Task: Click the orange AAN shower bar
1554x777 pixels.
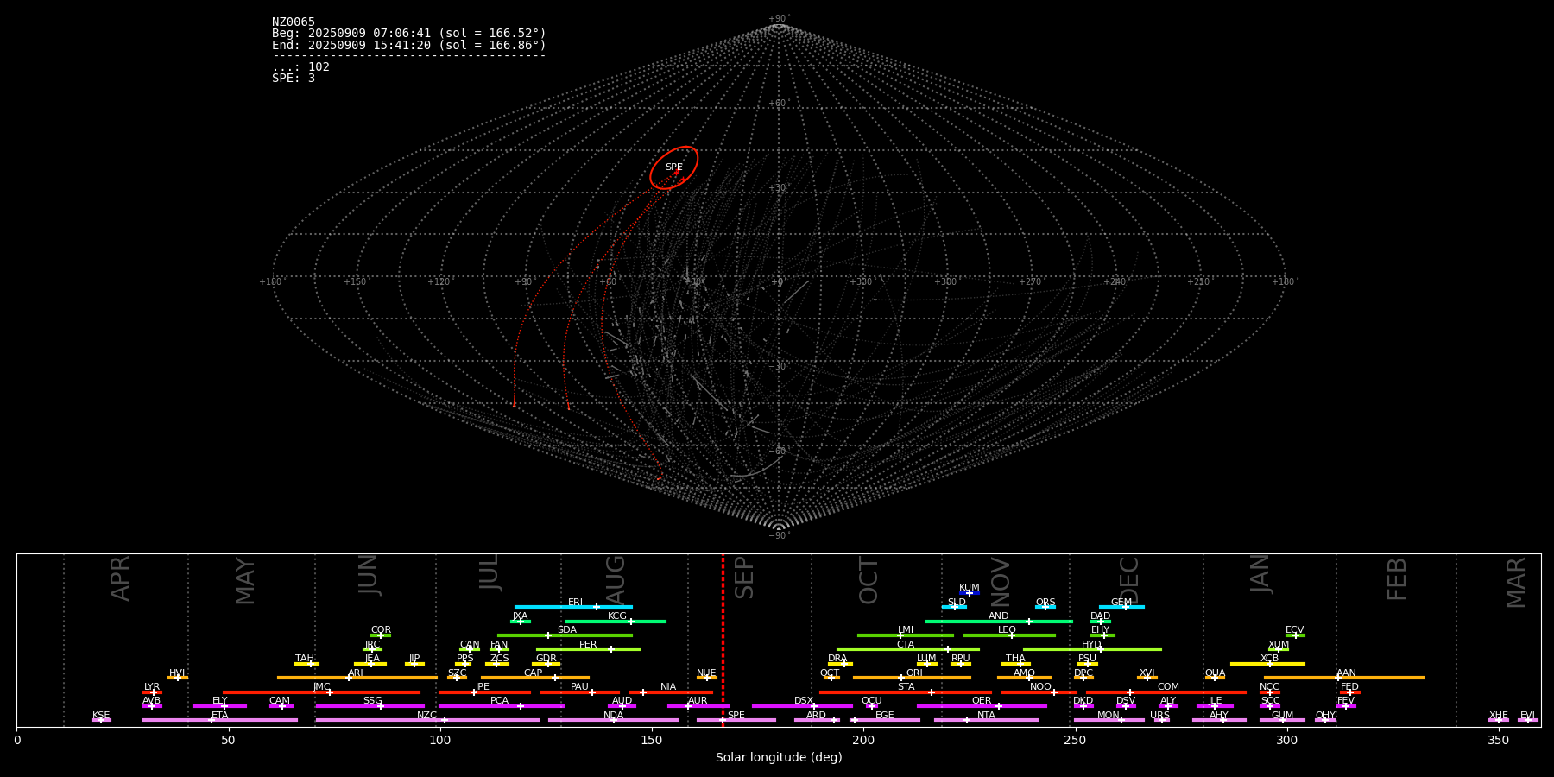Action: (1344, 678)
